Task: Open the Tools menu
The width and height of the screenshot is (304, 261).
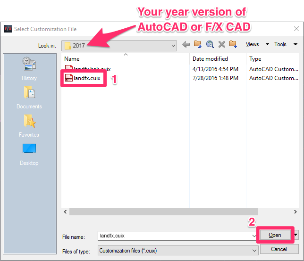Action: point(280,44)
